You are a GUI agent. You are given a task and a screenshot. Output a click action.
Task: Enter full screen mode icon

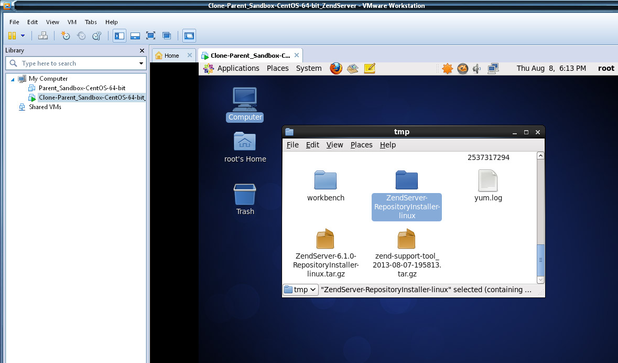(150, 36)
